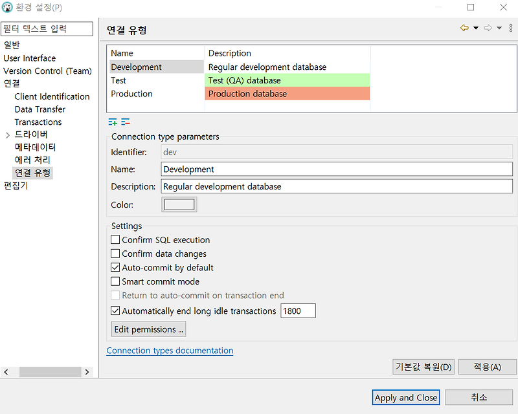The image size is (518, 414).
Task: Open the back history dropdown arrow
Action: (x=475, y=28)
